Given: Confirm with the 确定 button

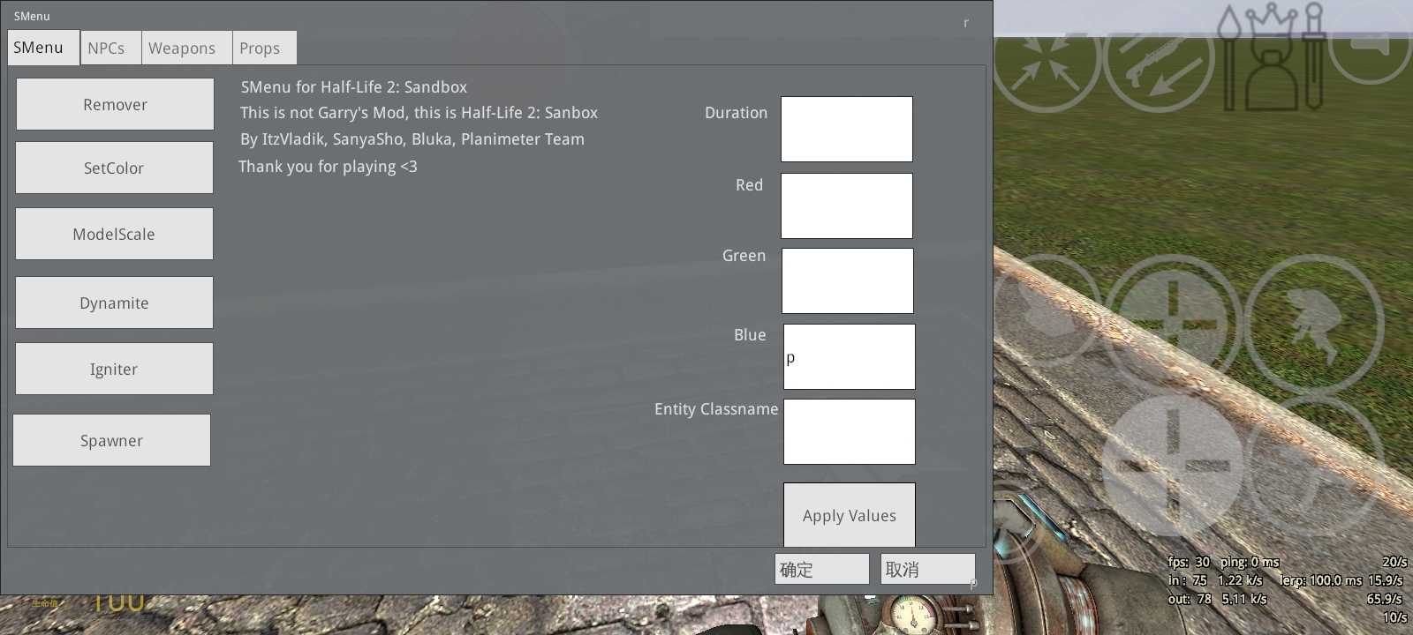Looking at the screenshot, I should click(x=822, y=569).
